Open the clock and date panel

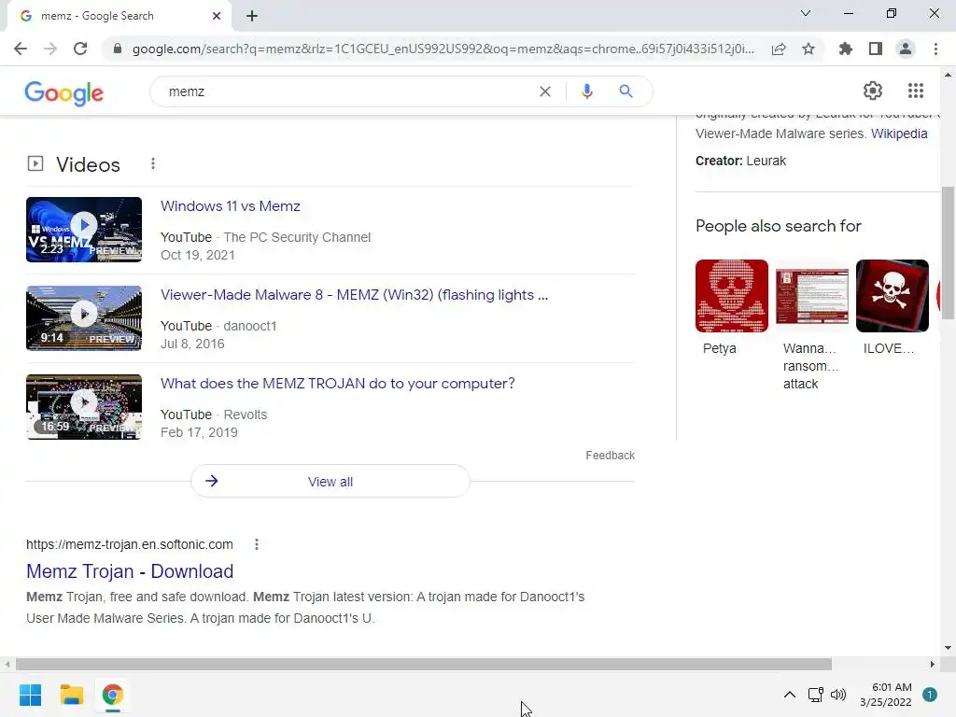coord(886,695)
